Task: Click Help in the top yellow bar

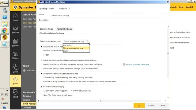Action: click(x=181, y=7)
